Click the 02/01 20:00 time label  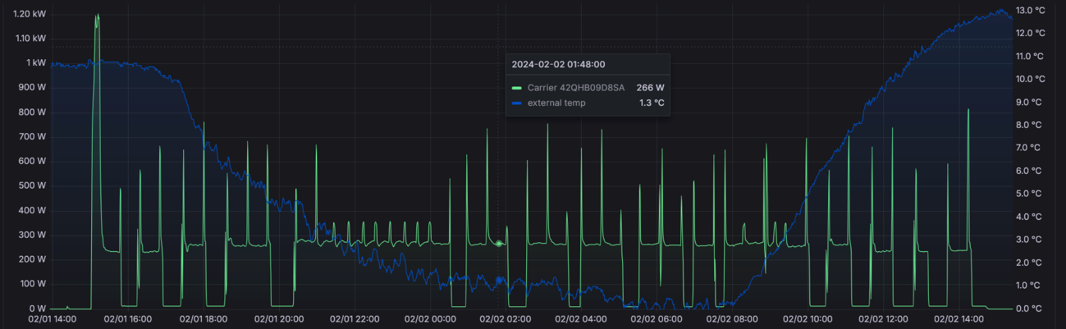point(279,320)
